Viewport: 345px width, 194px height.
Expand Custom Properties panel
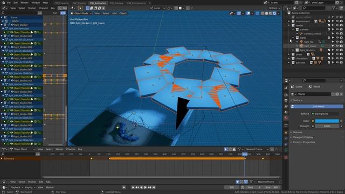click(x=303, y=142)
